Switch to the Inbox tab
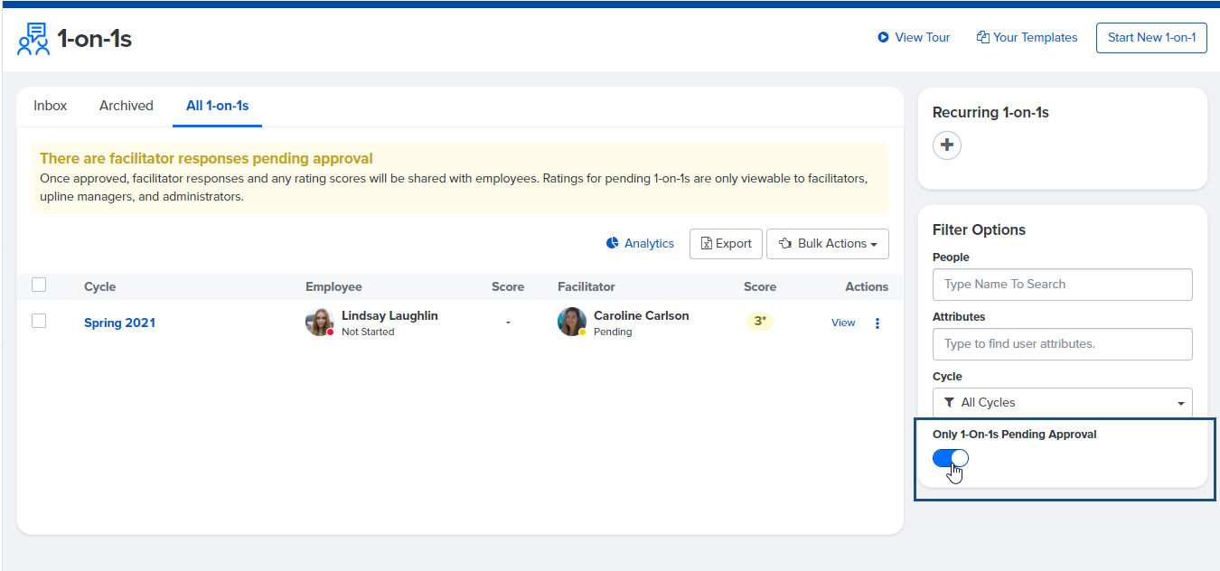Viewport: 1220px width, 571px height. [51, 106]
